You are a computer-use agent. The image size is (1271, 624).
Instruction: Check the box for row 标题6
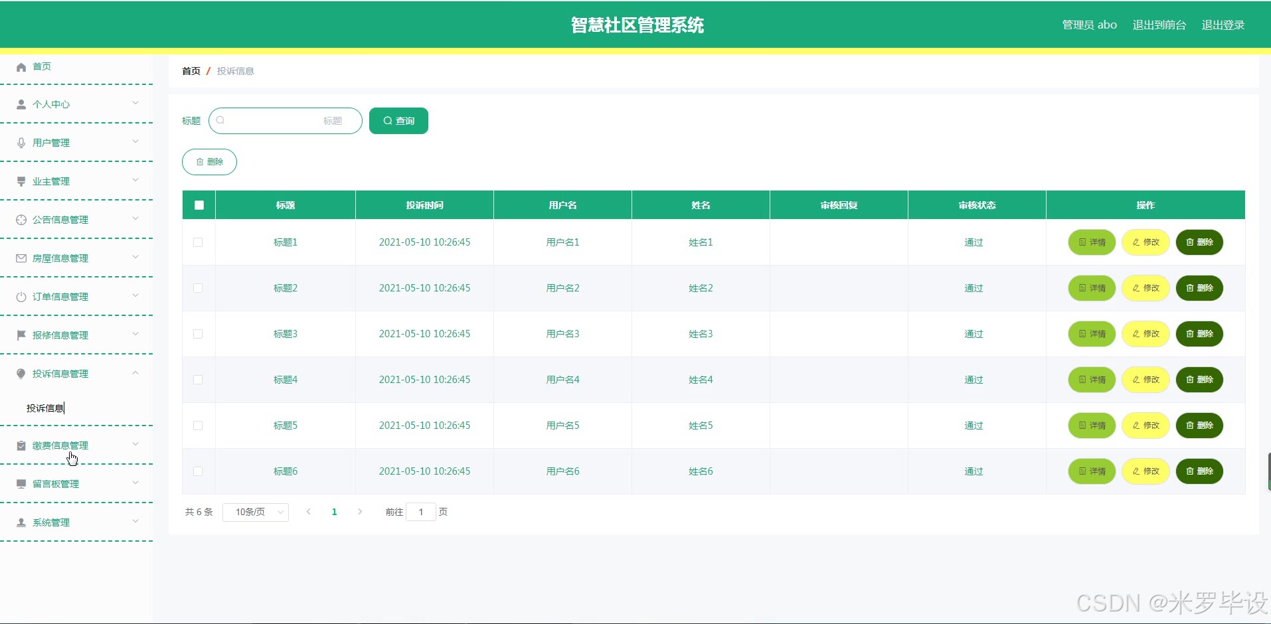coord(198,471)
